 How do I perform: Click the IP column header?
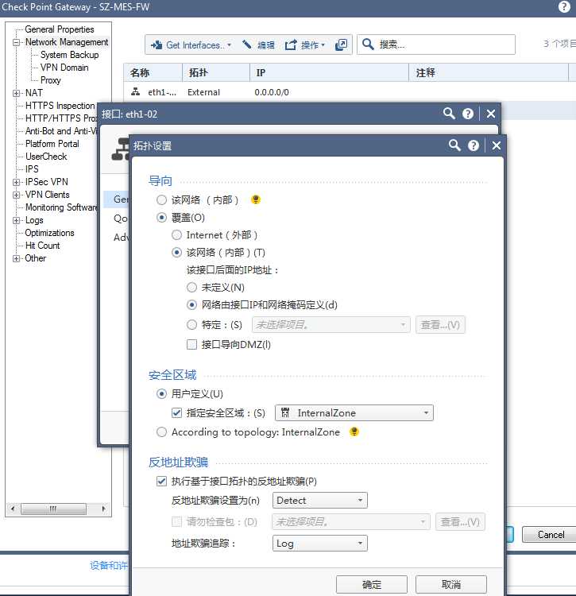(329, 72)
